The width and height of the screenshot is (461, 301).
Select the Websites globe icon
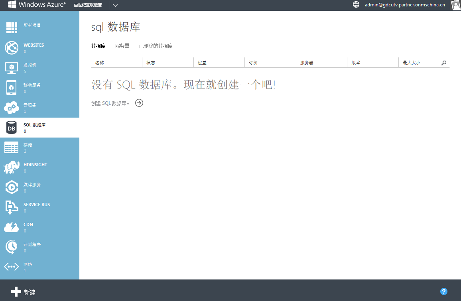[12, 47]
